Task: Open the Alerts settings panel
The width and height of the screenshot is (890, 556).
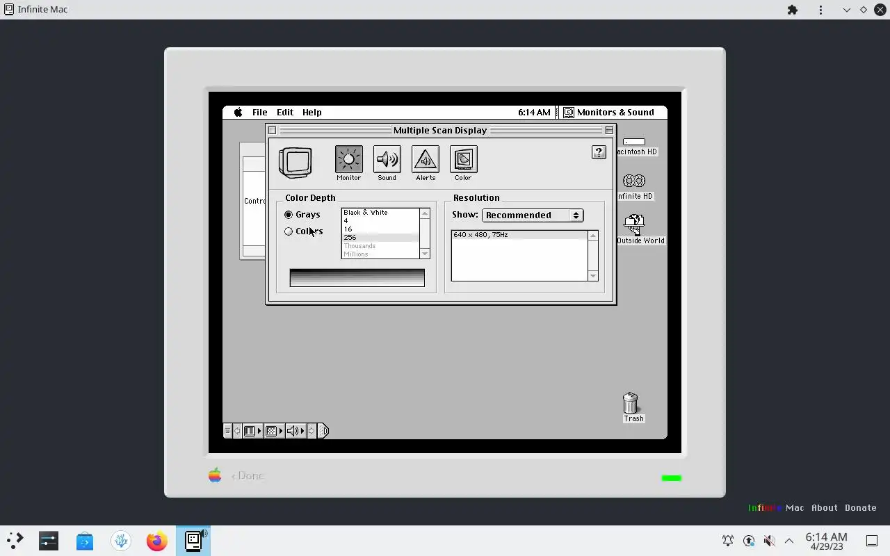Action: (425, 159)
